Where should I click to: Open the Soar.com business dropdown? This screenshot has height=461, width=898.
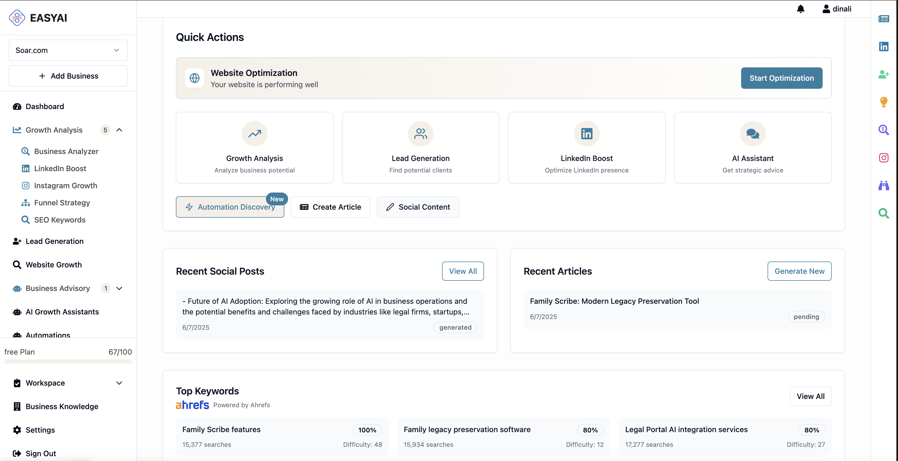(x=68, y=50)
